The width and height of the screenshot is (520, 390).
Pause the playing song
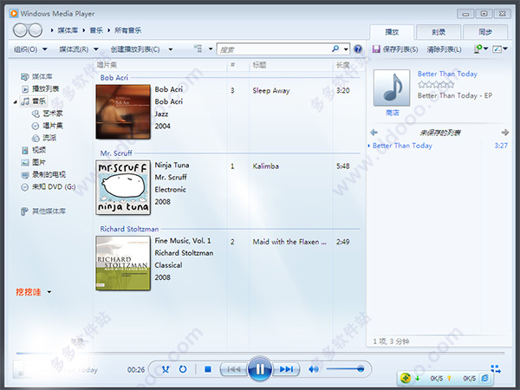tap(260, 369)
